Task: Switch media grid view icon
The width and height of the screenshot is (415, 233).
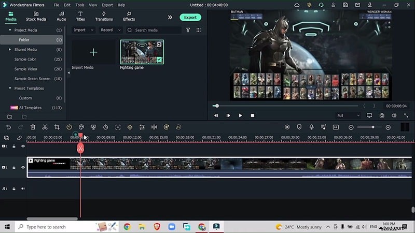Action: [x=199, y=30]
